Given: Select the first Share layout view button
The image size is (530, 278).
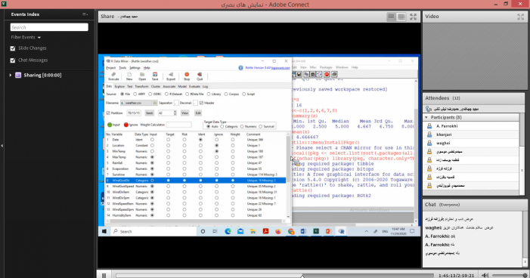Looking at the screenshot, I should [x=392, y=17].
